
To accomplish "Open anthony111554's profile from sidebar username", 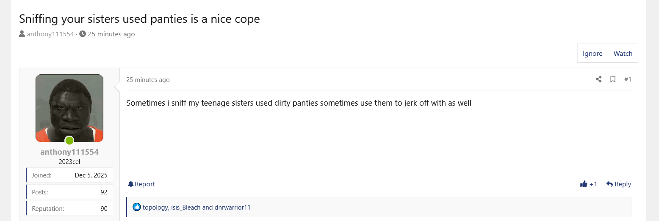I will coord(69,152).
